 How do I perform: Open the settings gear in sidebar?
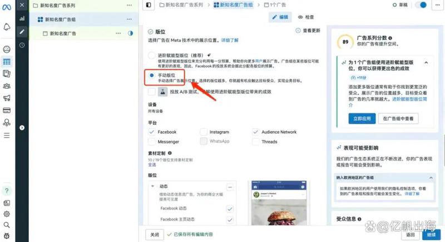(x=7, y=214)
